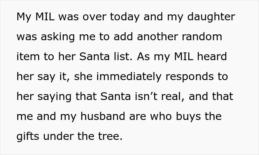259x155 pixels.
Task: Click the word "random" in second line
Action: pos(202,37)
